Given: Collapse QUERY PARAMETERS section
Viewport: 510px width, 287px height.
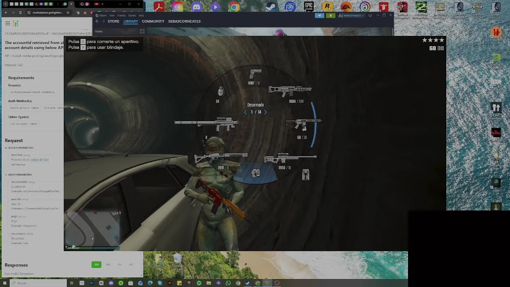Looking at the screenshot, I should (x=19, y=175).
